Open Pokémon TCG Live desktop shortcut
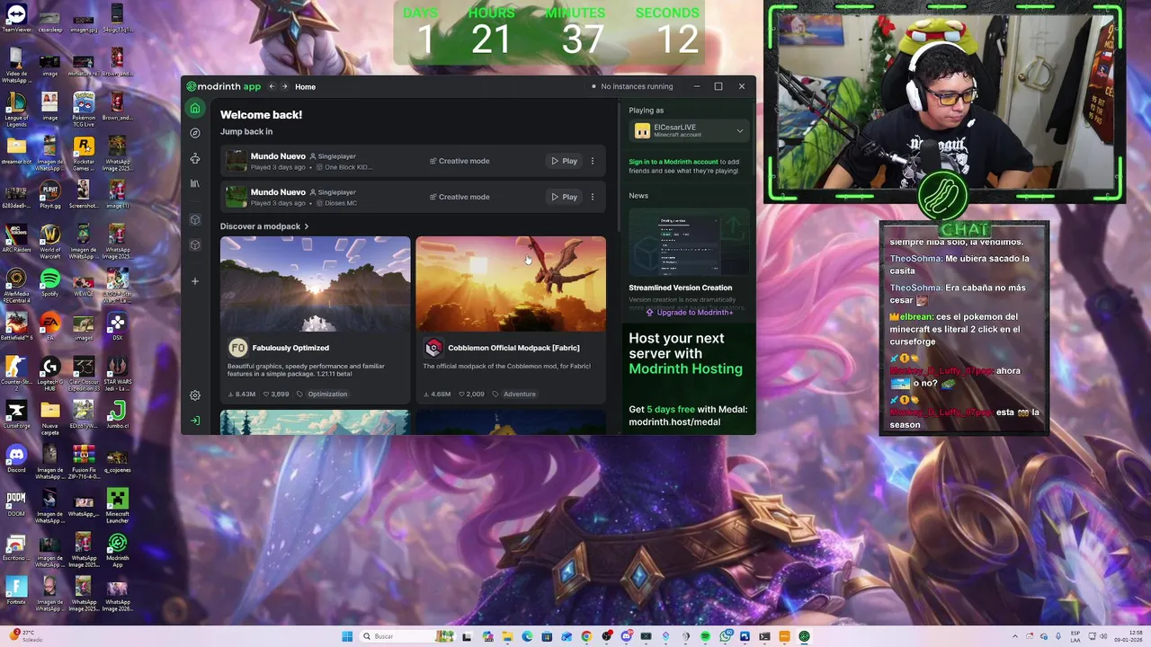Viewport: 1151px width, 647px height. [x=83, y=108]
